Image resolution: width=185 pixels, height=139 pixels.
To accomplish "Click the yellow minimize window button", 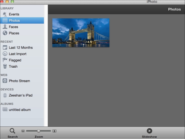I will [x=7, y=2].
